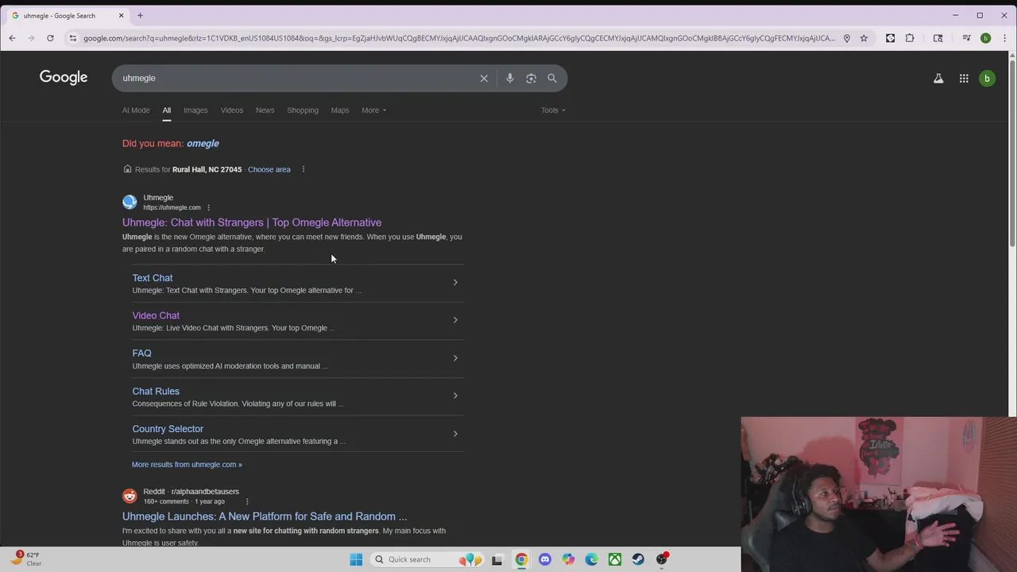This screenshot has width=1017, height=572.
Task: Click the 'omegle' spelling suggestion
Action: (203, 144)
